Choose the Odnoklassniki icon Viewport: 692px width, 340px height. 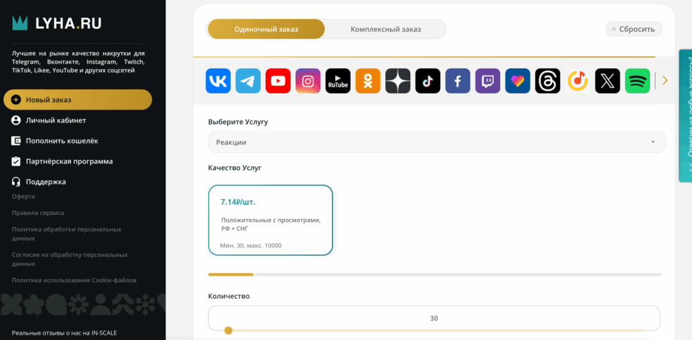pos(368,81)
